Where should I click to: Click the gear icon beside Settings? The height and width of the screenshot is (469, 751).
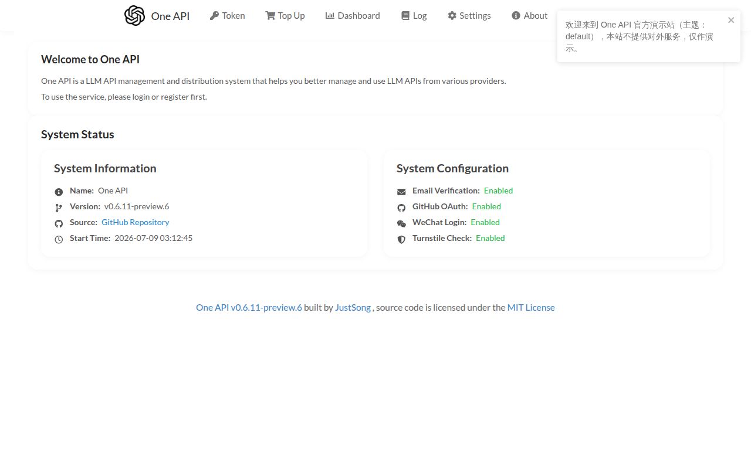452,16
